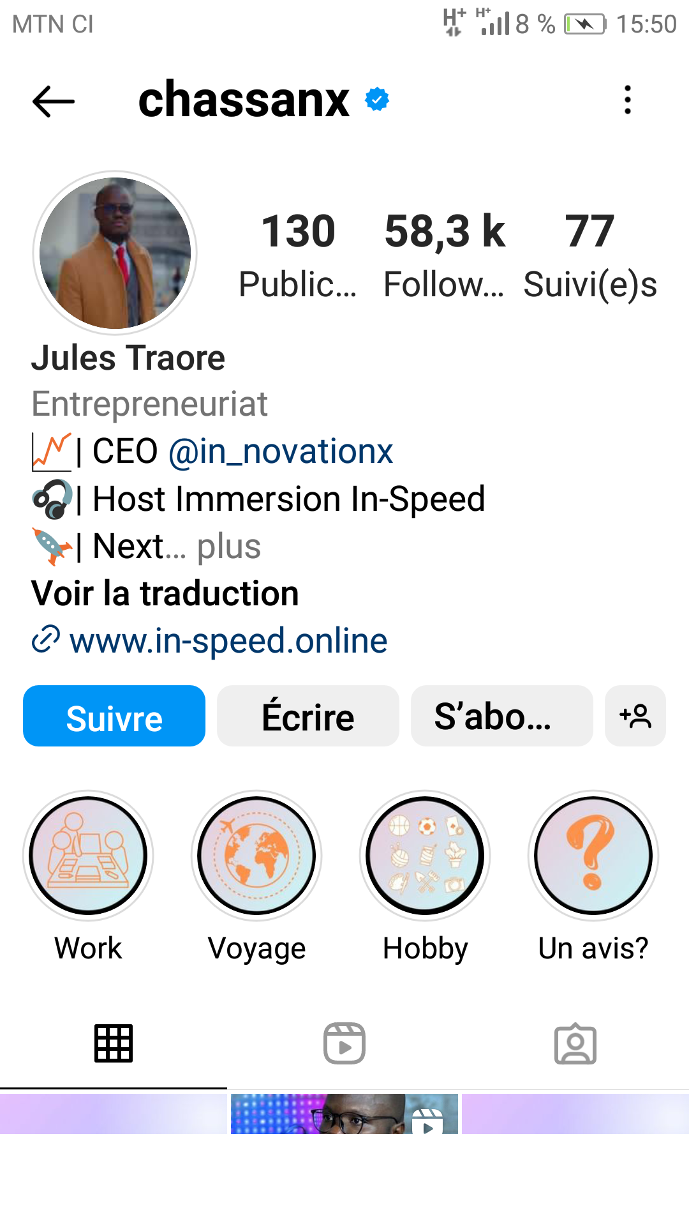
Task: View Jules Traore's profile picture
Action: tap(115, 253)
